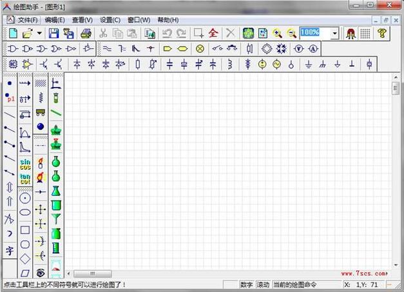Select the lamp circle-with-cross symbol
The width and height of the screenshot is (404, 292).
[x=200, y=48]
